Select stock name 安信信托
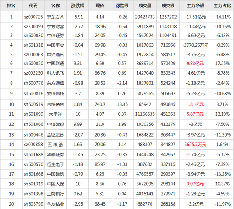Viewport: 234px width, 209px height. point(55,94)
